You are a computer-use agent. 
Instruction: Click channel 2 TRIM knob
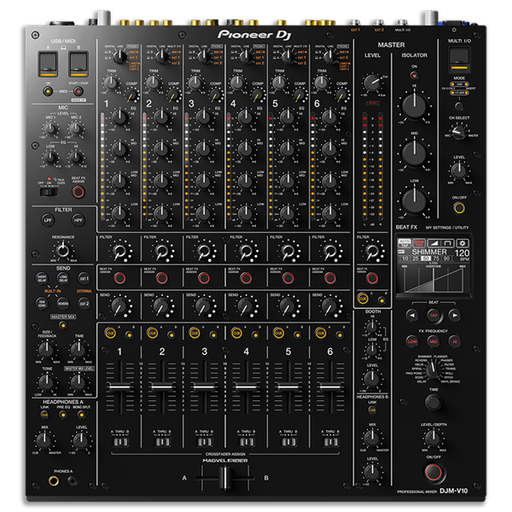(153, 83)
